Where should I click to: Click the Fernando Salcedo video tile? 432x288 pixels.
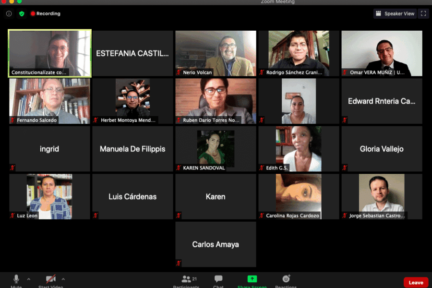point(49,101)
